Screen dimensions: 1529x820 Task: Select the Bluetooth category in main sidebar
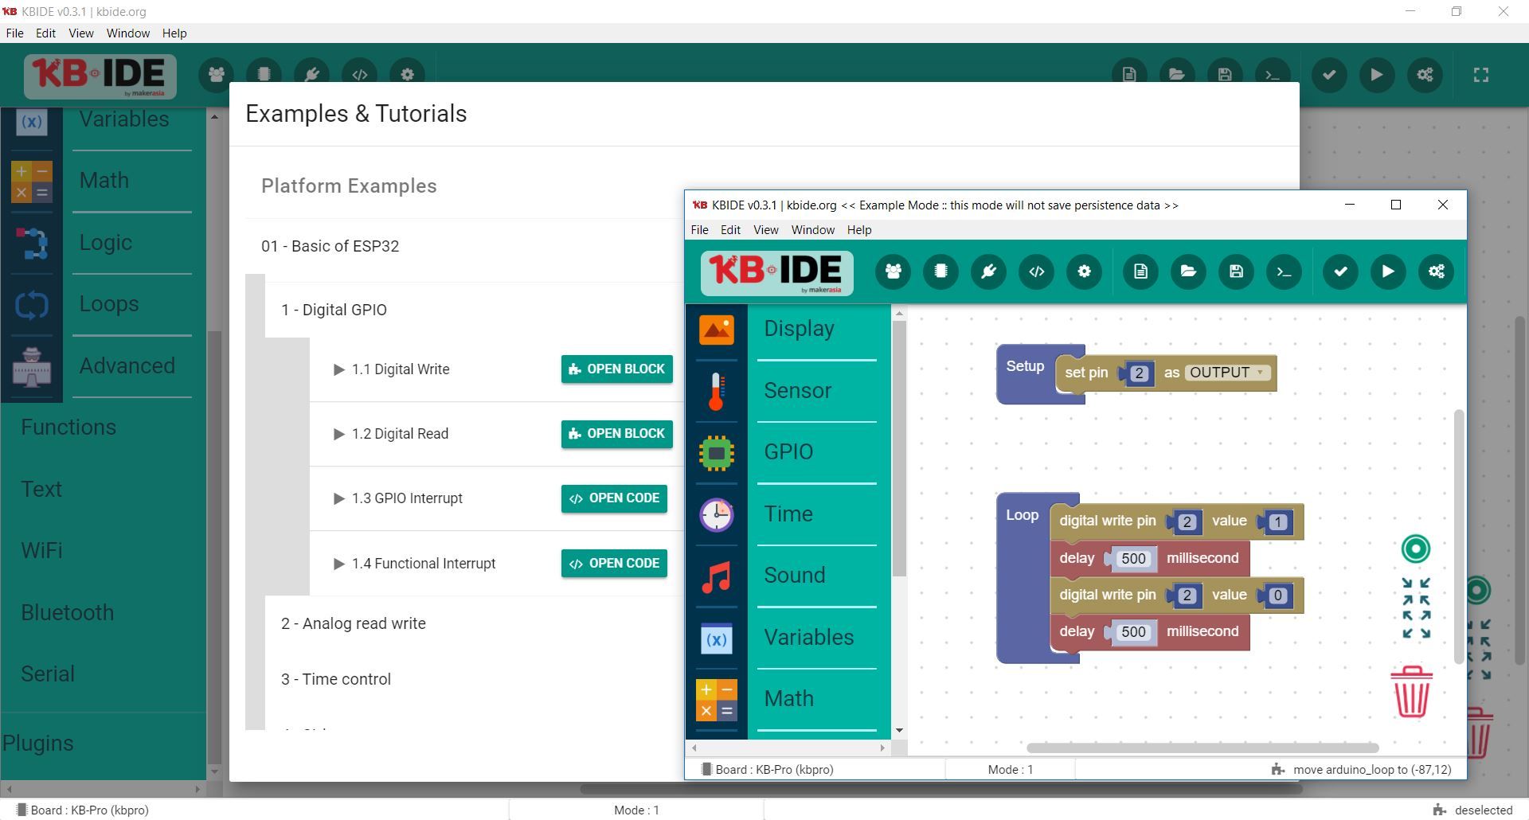[x=68, y=612]
